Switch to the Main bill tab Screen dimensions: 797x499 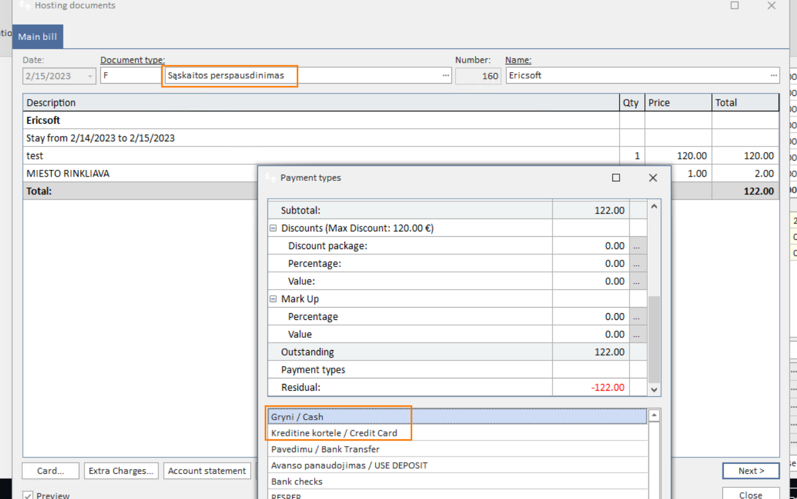(38, 37)
